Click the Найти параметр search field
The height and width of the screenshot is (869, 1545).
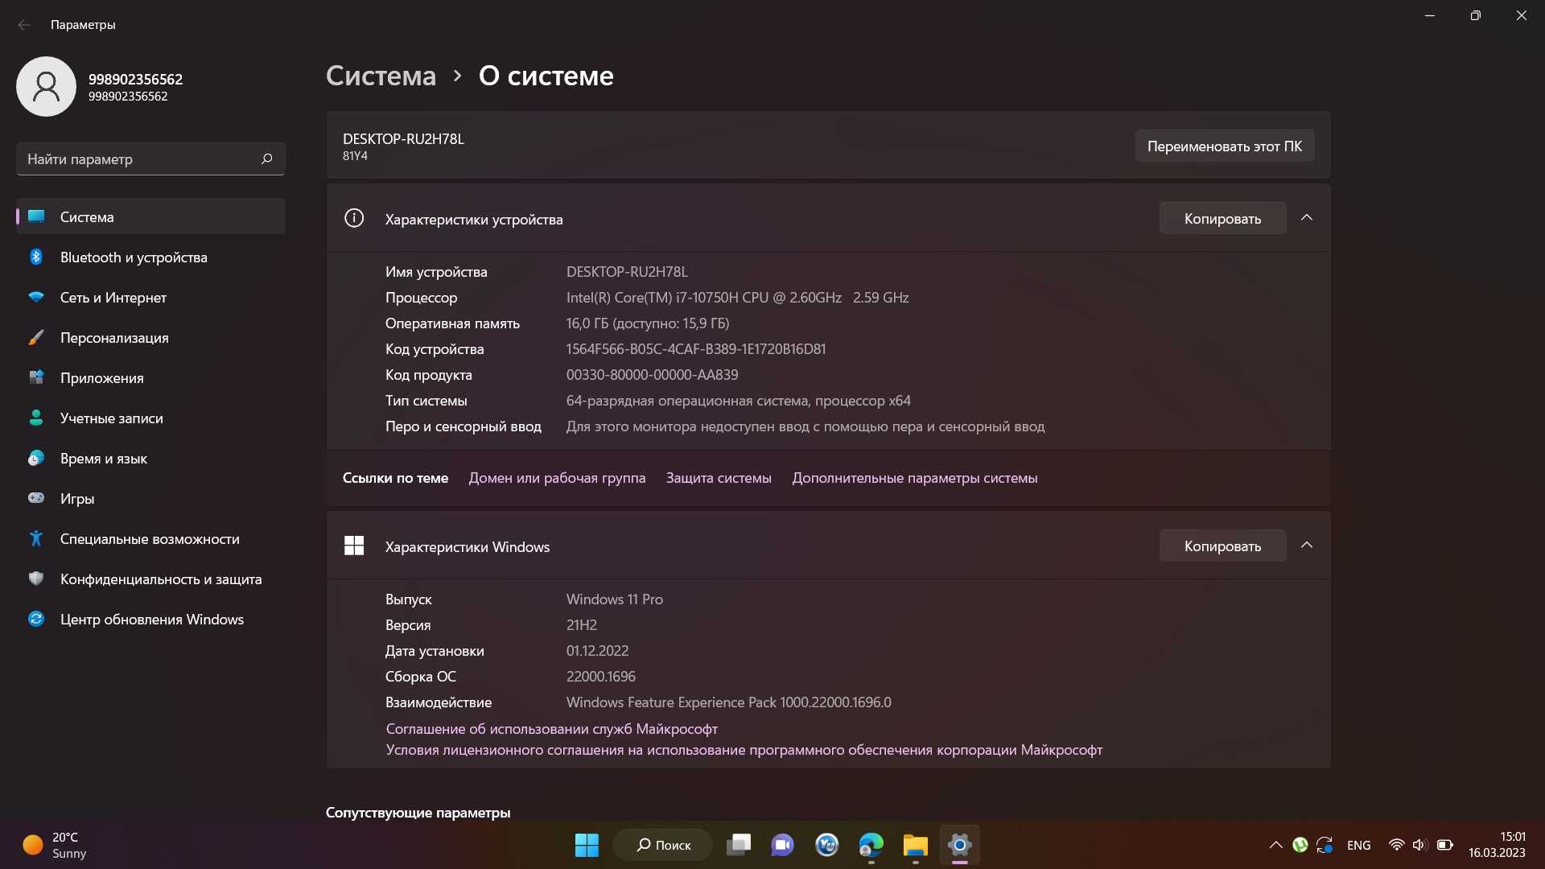[137, 159]
